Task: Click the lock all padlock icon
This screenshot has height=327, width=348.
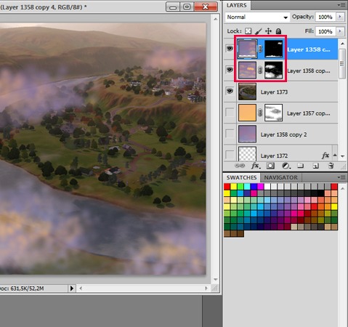Action: (278, 31)
